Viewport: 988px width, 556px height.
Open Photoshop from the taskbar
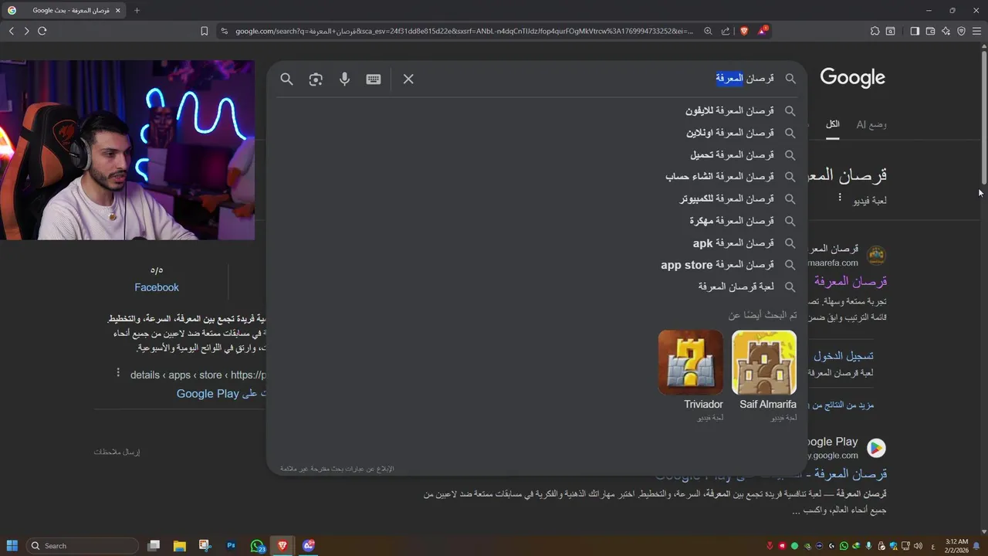231,545
